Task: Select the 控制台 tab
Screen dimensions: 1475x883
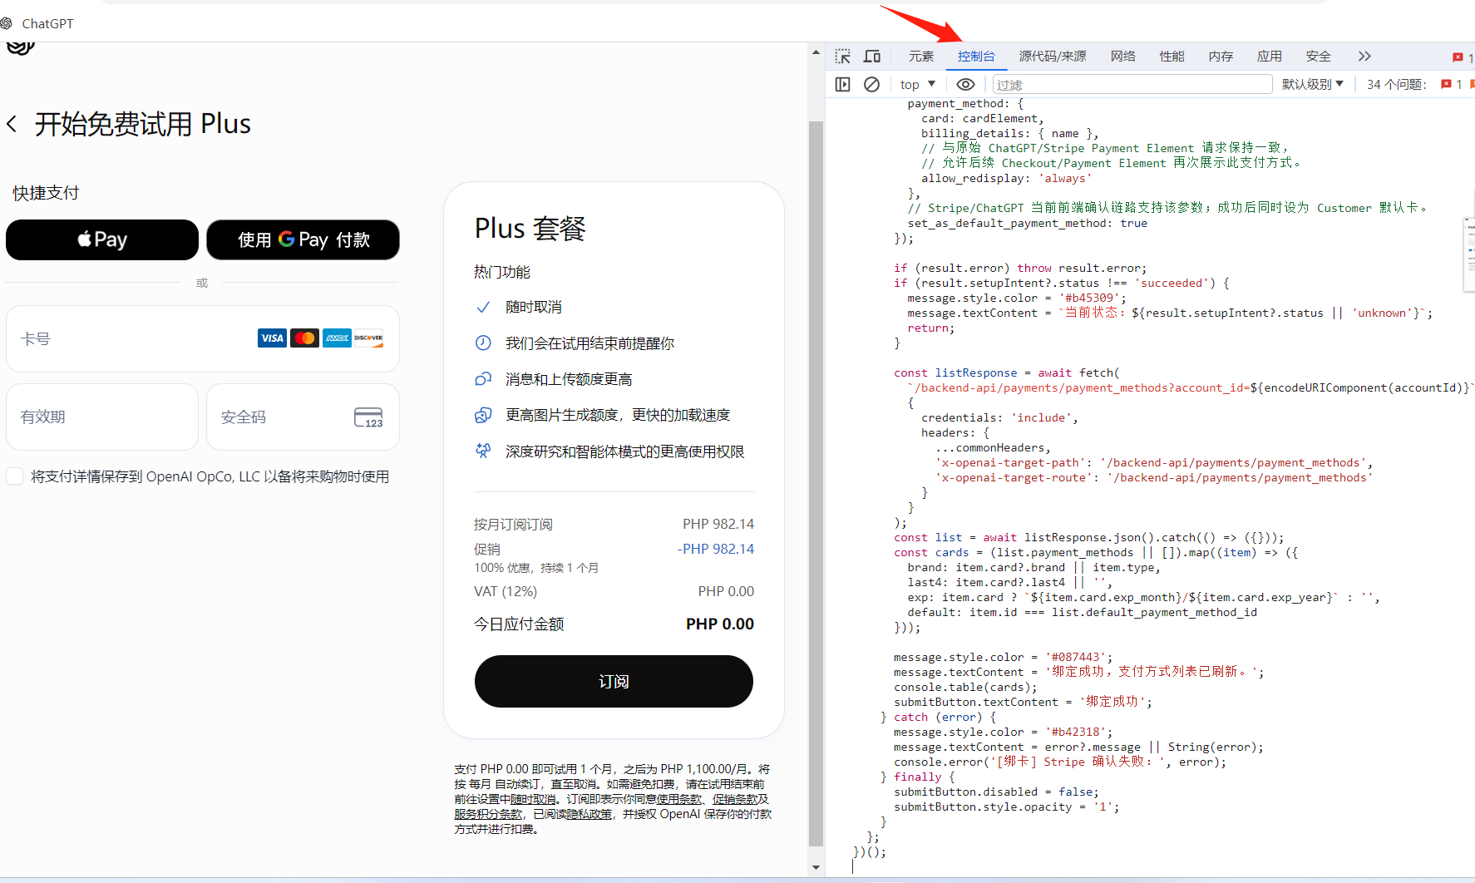Action: click(x=976, y=57)
